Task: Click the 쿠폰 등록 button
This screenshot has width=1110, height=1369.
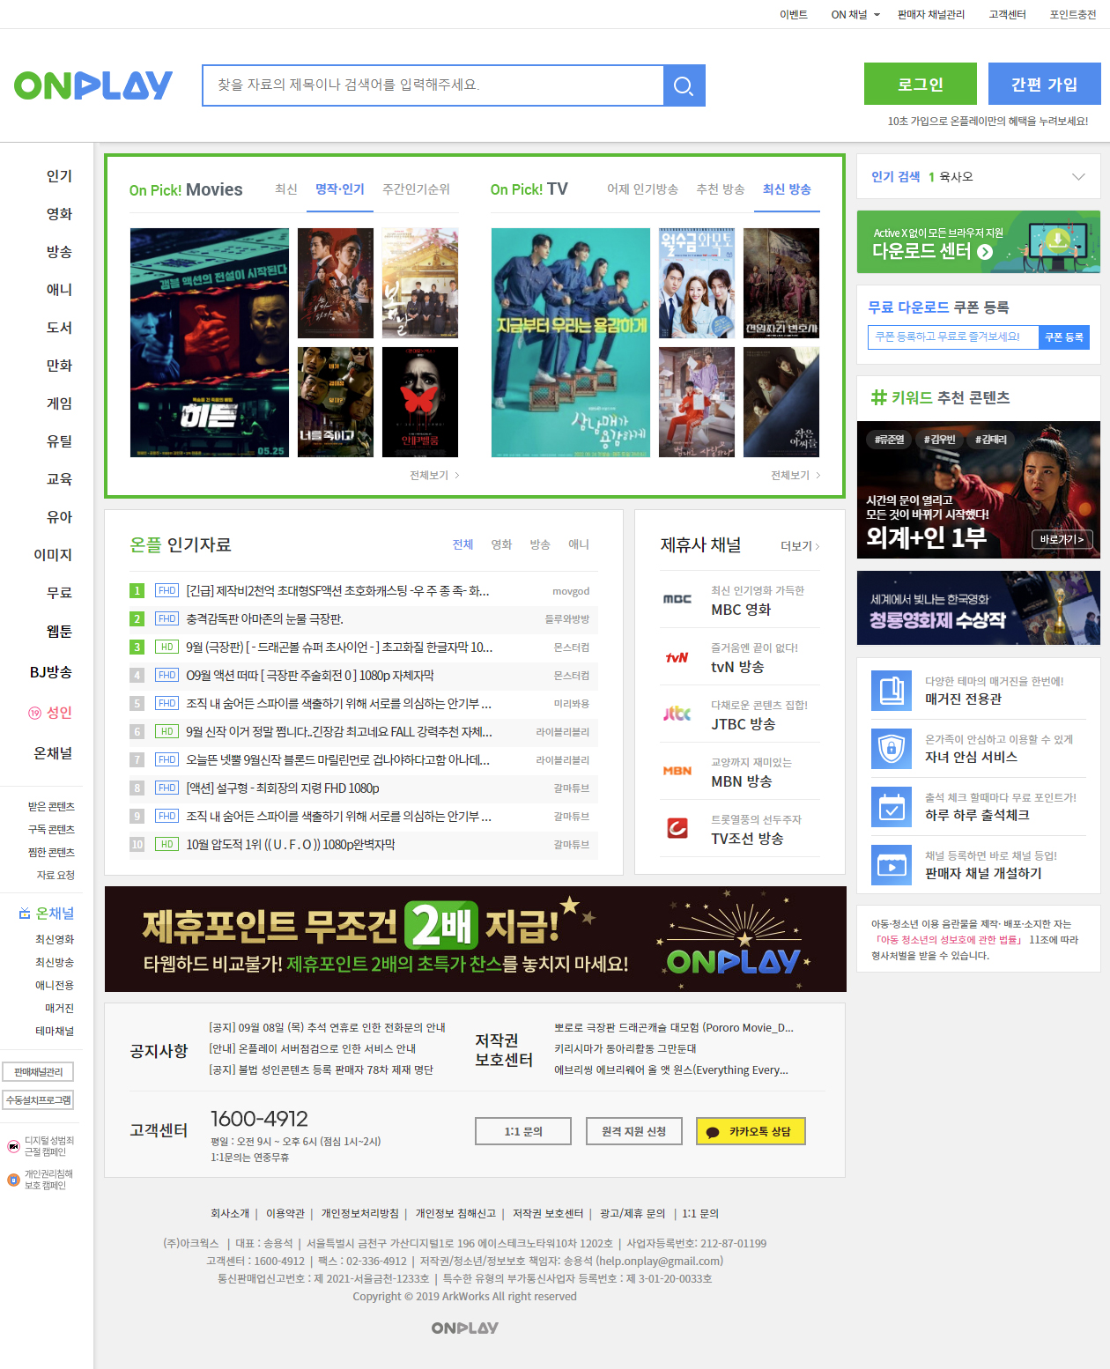Action: coord(1064,337)
